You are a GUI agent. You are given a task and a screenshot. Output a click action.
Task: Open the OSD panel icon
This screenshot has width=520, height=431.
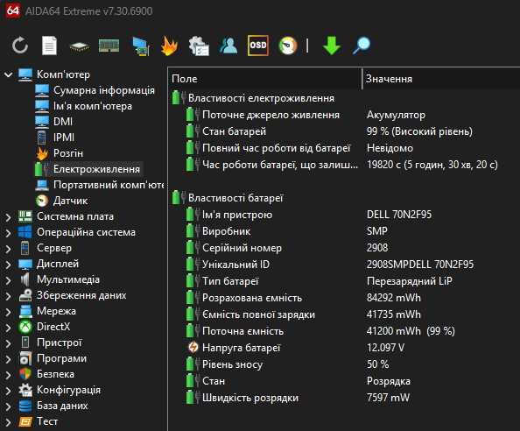[258, 46]
